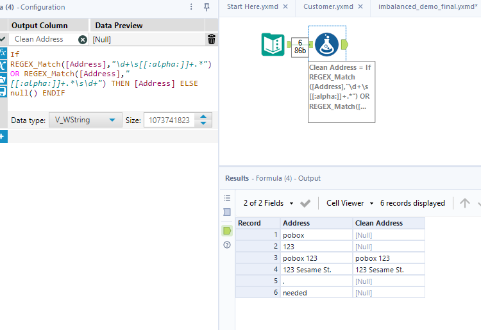
Task: Select the green output anchor in Results
Action: click(227, 230)
